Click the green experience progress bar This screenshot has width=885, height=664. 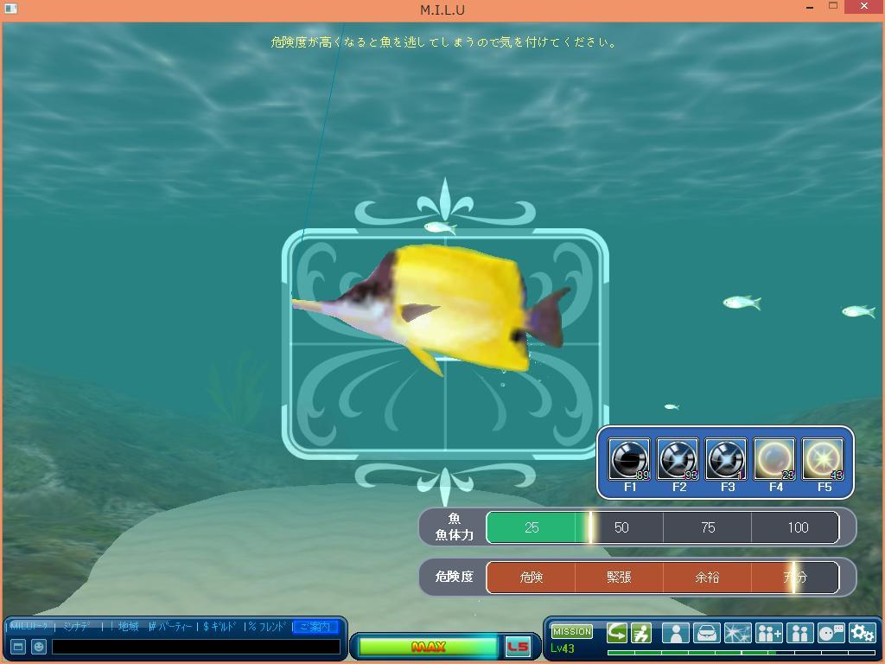(x=741, y=653)
